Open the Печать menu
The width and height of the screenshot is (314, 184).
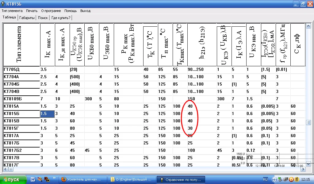[32, 11]
